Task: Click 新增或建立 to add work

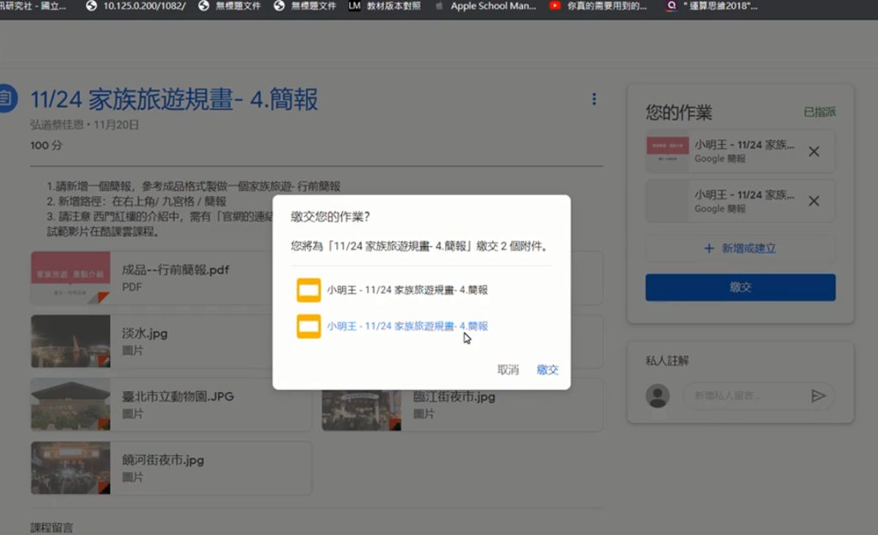Action: [740, 249]
